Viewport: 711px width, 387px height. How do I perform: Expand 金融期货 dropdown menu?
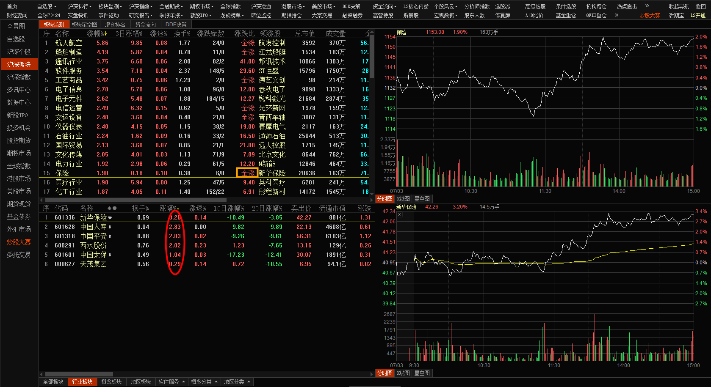coord(171,6)
